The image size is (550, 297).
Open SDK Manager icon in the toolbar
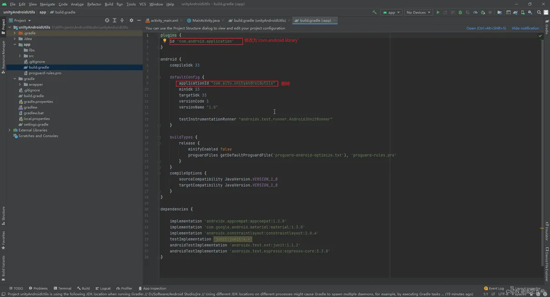[x=530, y=12]
